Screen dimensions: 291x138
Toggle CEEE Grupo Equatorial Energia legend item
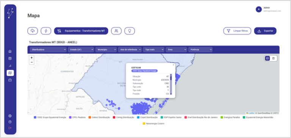tap(50, 118)
